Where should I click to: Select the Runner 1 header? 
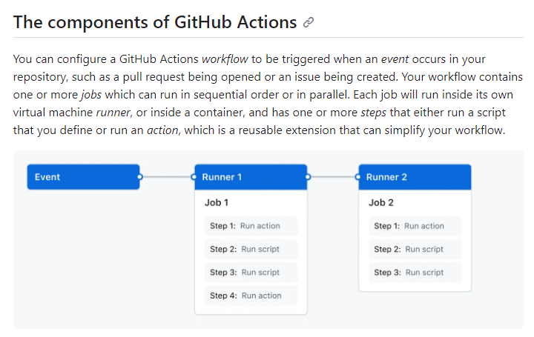pyautogui.click(x=251, y=177)
